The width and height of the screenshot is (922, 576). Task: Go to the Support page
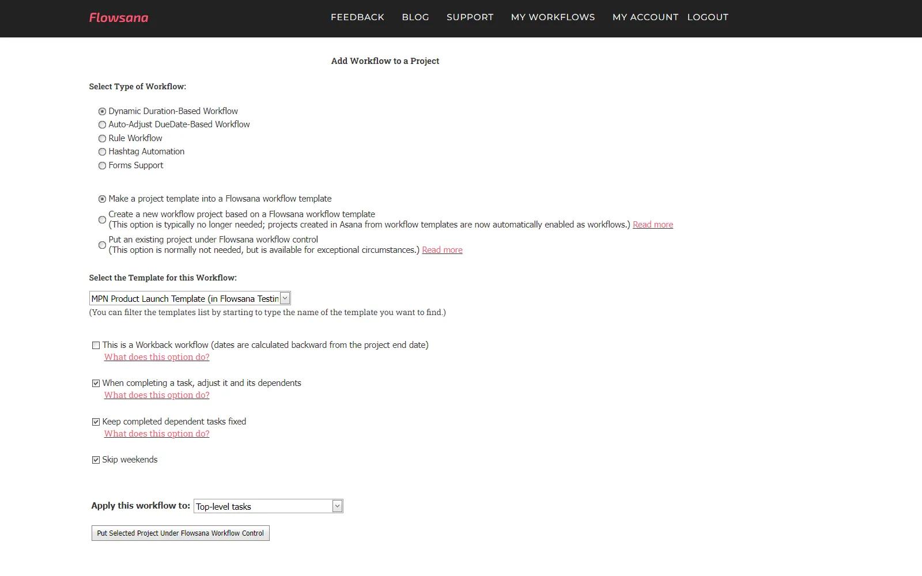(x=470, y=17)
